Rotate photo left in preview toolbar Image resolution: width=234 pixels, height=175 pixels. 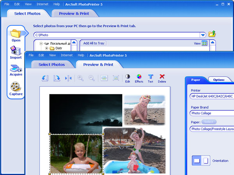(45, 78)
